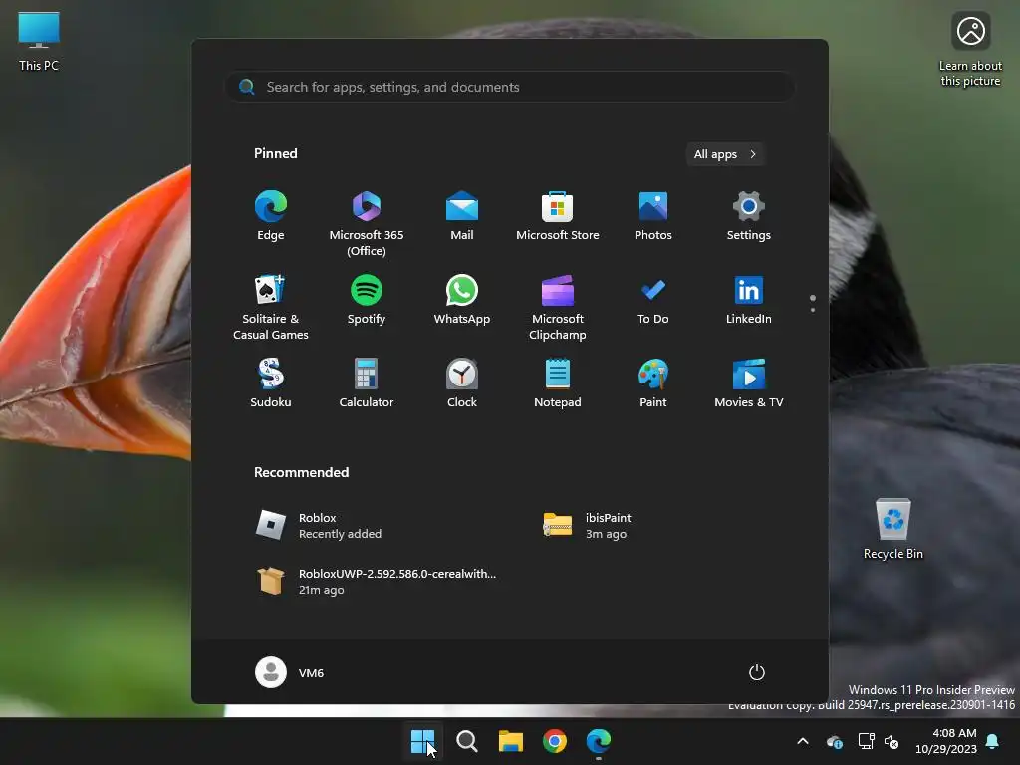
Task: Click the Windows Start button on taskbar
Action: click(422, 741)
